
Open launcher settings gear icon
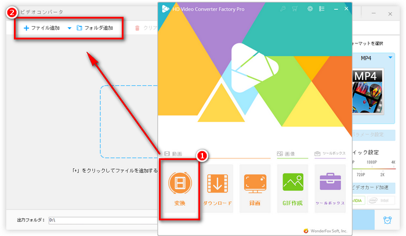click(310, 9)
